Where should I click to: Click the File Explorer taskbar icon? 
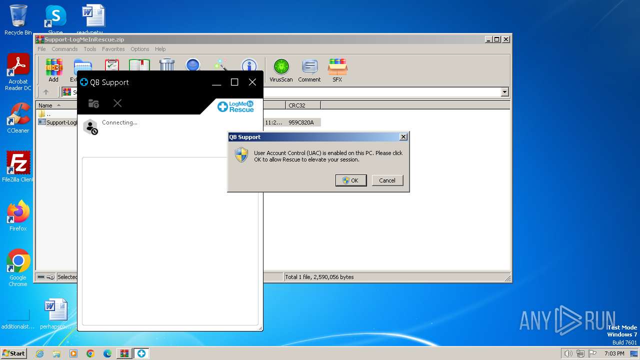[x=56, y=353]
